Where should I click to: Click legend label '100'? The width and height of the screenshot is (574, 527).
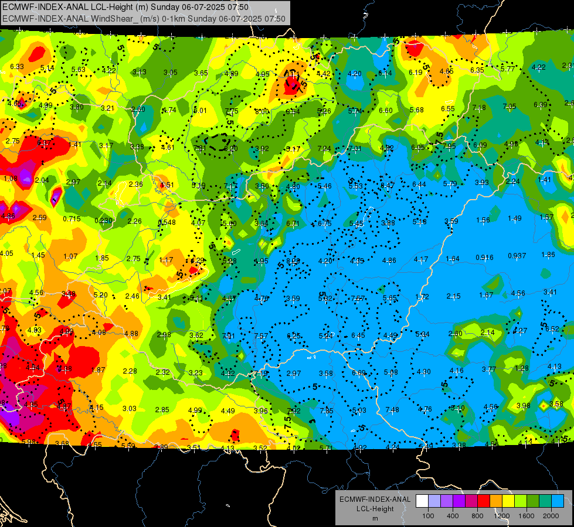pos(428,516)
